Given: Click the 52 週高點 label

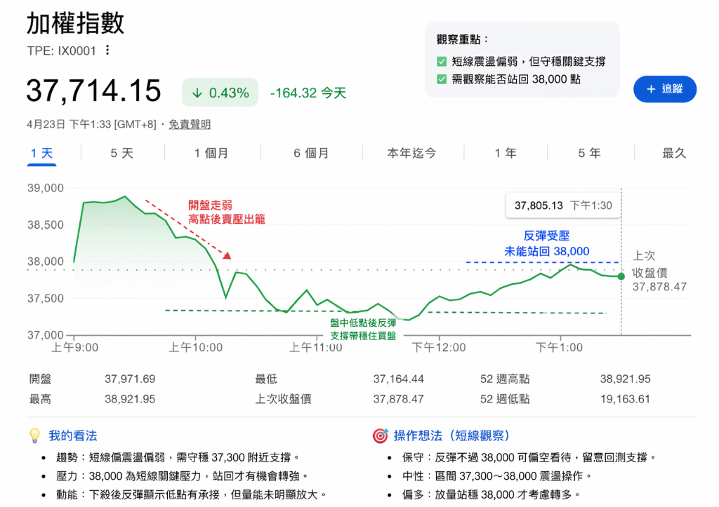Looking at the screenshot, I should [x=505, y=379].
